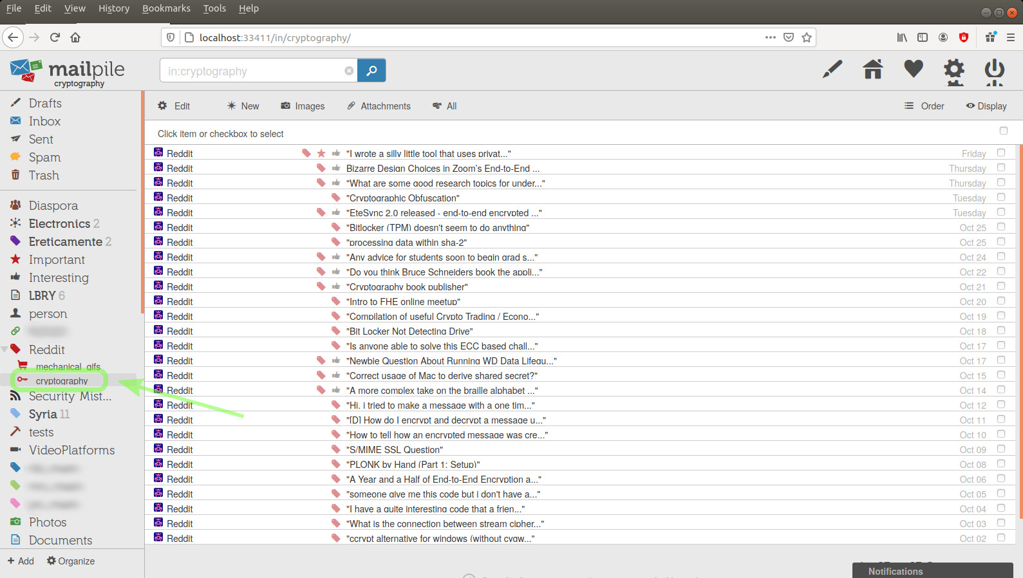The height and width of the screenshot is (578, 1023).
Task: Open Firefox library icon
Action: click(x=902, y=37)
